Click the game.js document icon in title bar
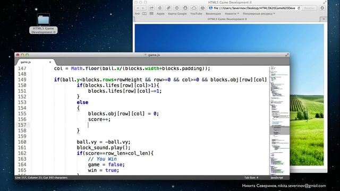Screen dimensions: 340x191 [x=146, y=55]
